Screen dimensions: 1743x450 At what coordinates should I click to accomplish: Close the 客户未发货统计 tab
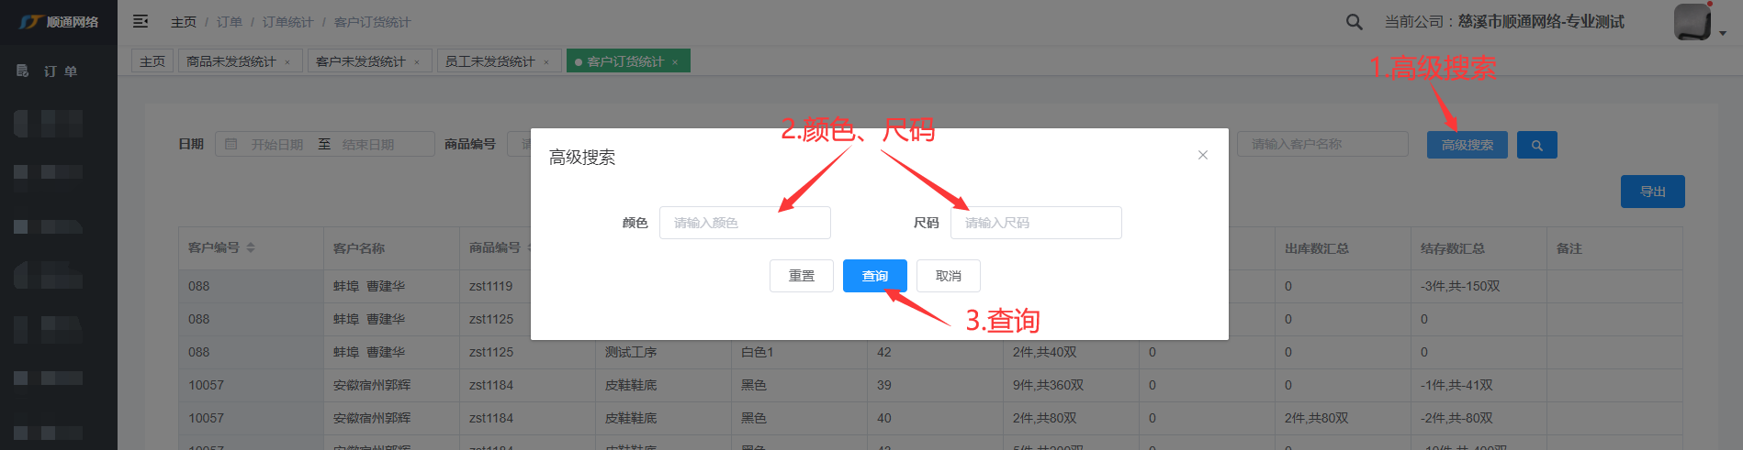coord(417,62)
